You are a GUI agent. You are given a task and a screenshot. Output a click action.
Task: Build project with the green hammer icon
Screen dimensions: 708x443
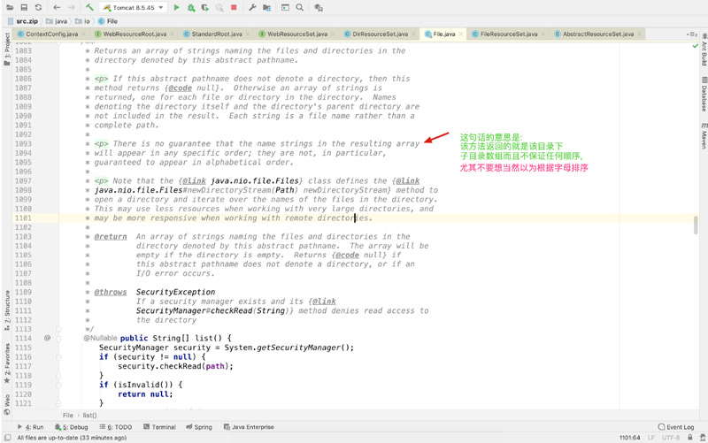point(89,7)
